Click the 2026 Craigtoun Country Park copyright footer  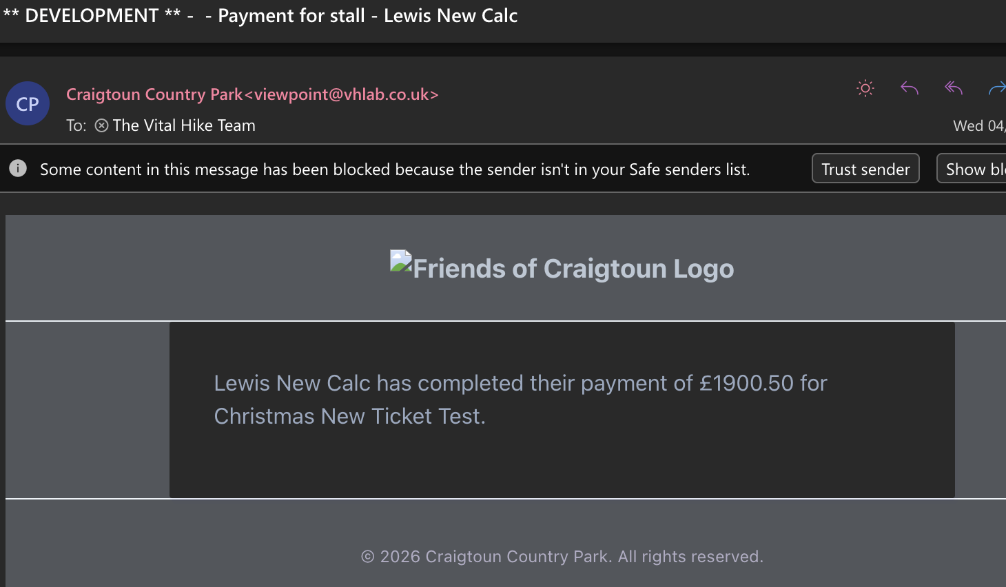pos(562,557)
